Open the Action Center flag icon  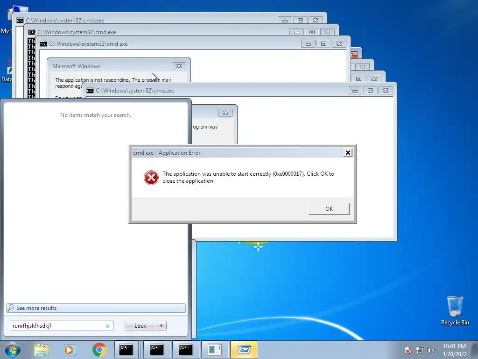408,350
